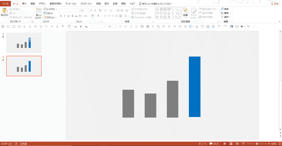The image size is (282, 146).
Task: Click the rectangle icon in quick access toolbar
Action: tap(8, 26)
